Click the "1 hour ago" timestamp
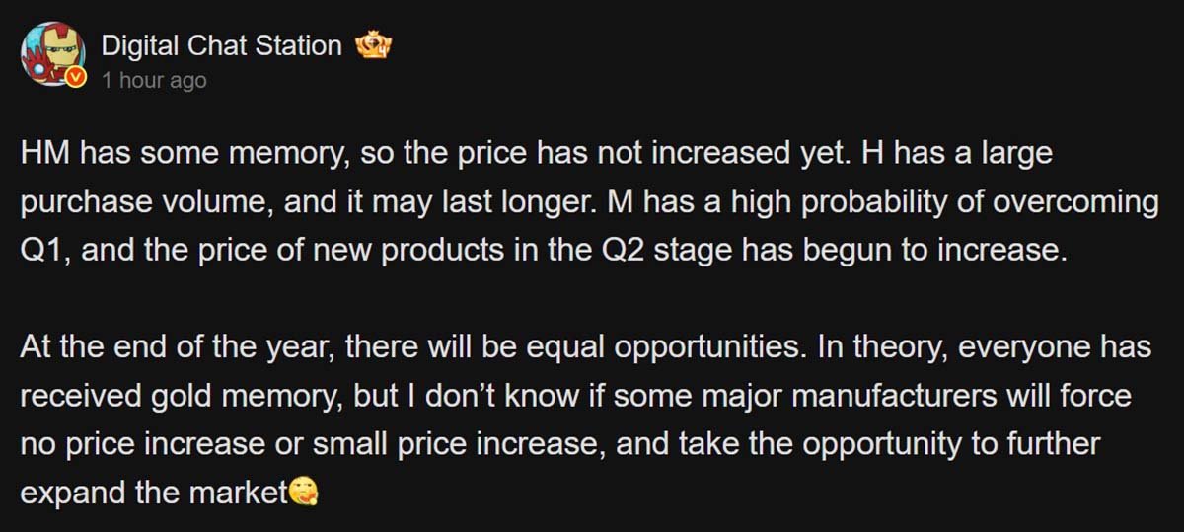Viewport: 1184px width, 532px height. coord(154,81)
